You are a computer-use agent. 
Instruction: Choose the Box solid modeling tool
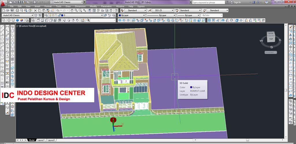(x=12, y=31)
